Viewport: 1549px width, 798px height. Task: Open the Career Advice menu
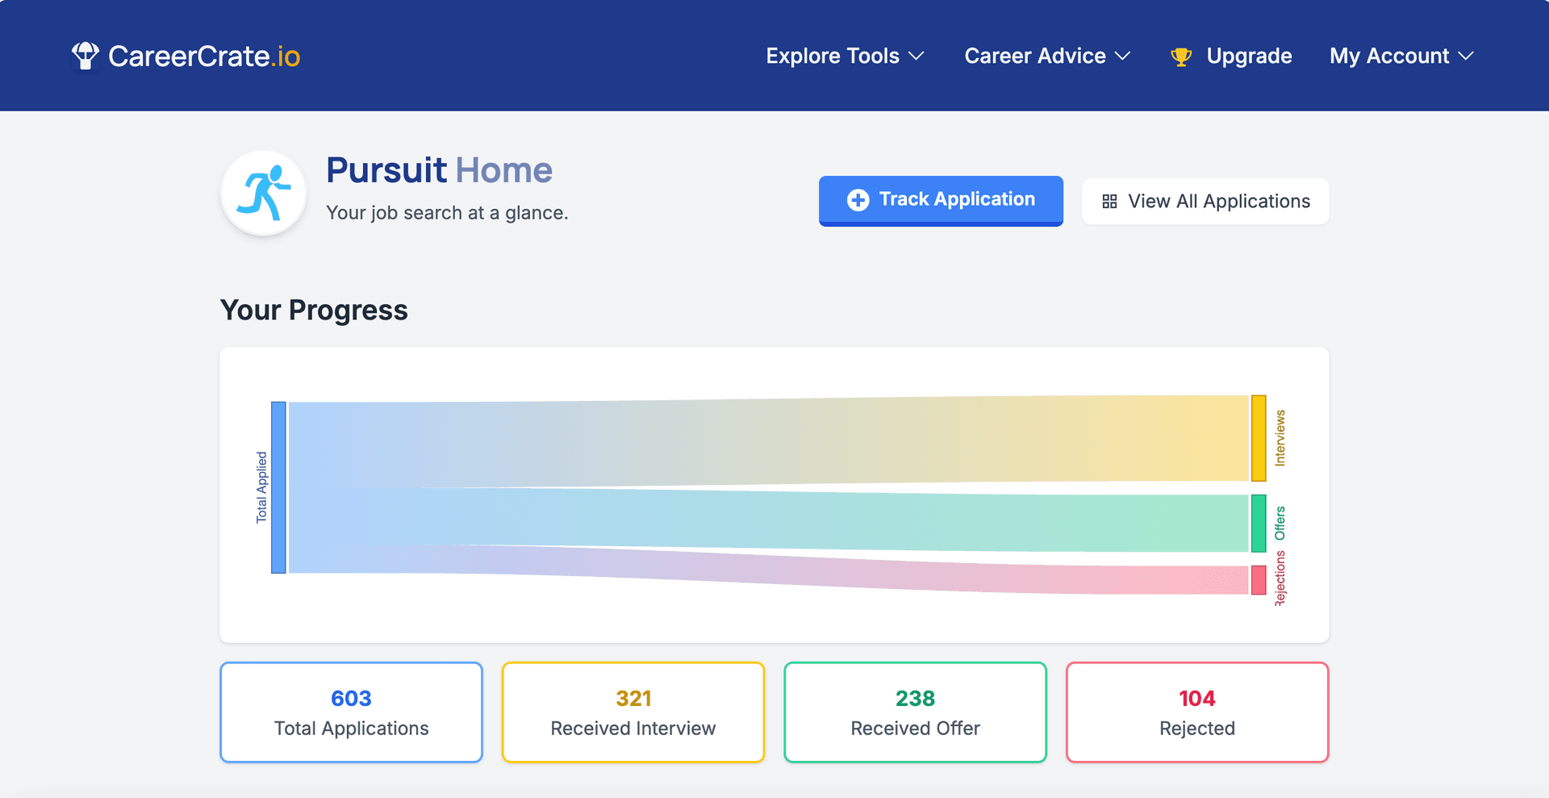point(1047,56)
